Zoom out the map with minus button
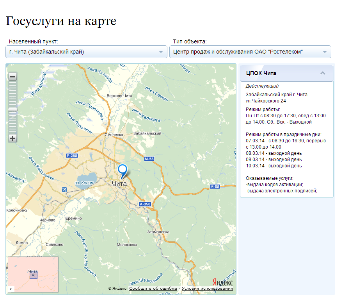The image size is (350, 305). [13, 77]
